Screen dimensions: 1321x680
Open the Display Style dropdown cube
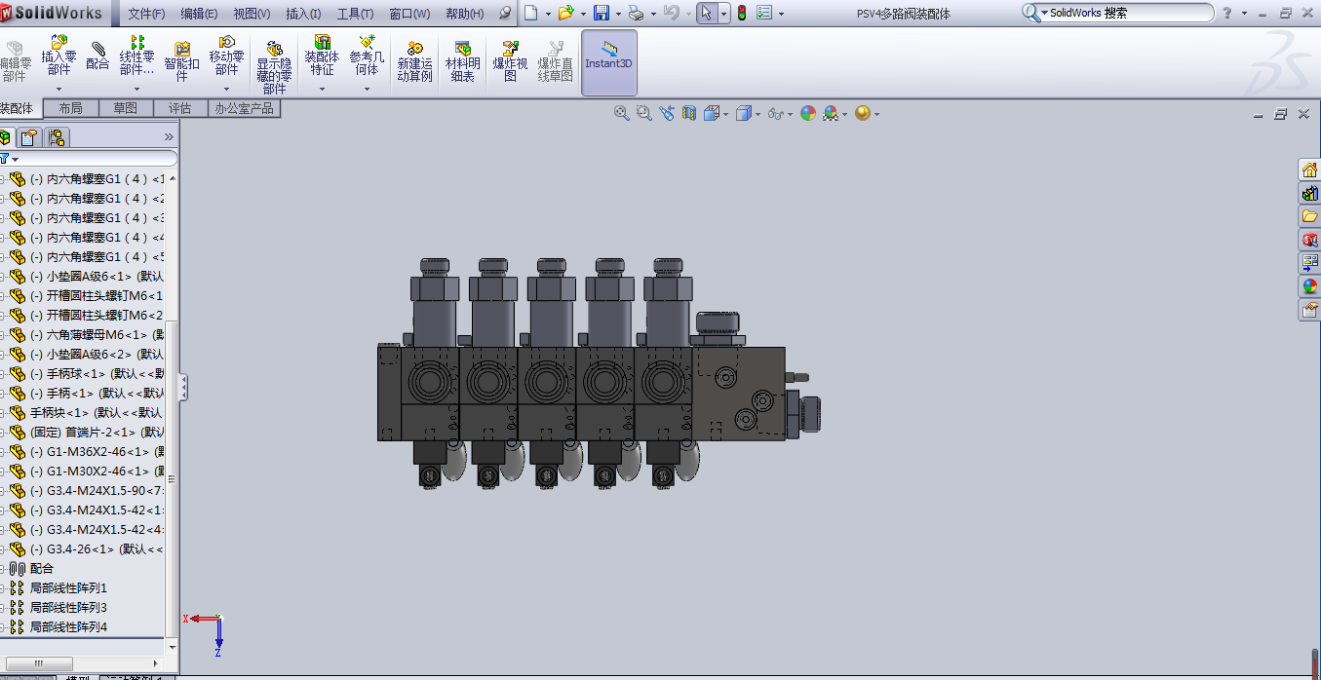click(748, 113)
